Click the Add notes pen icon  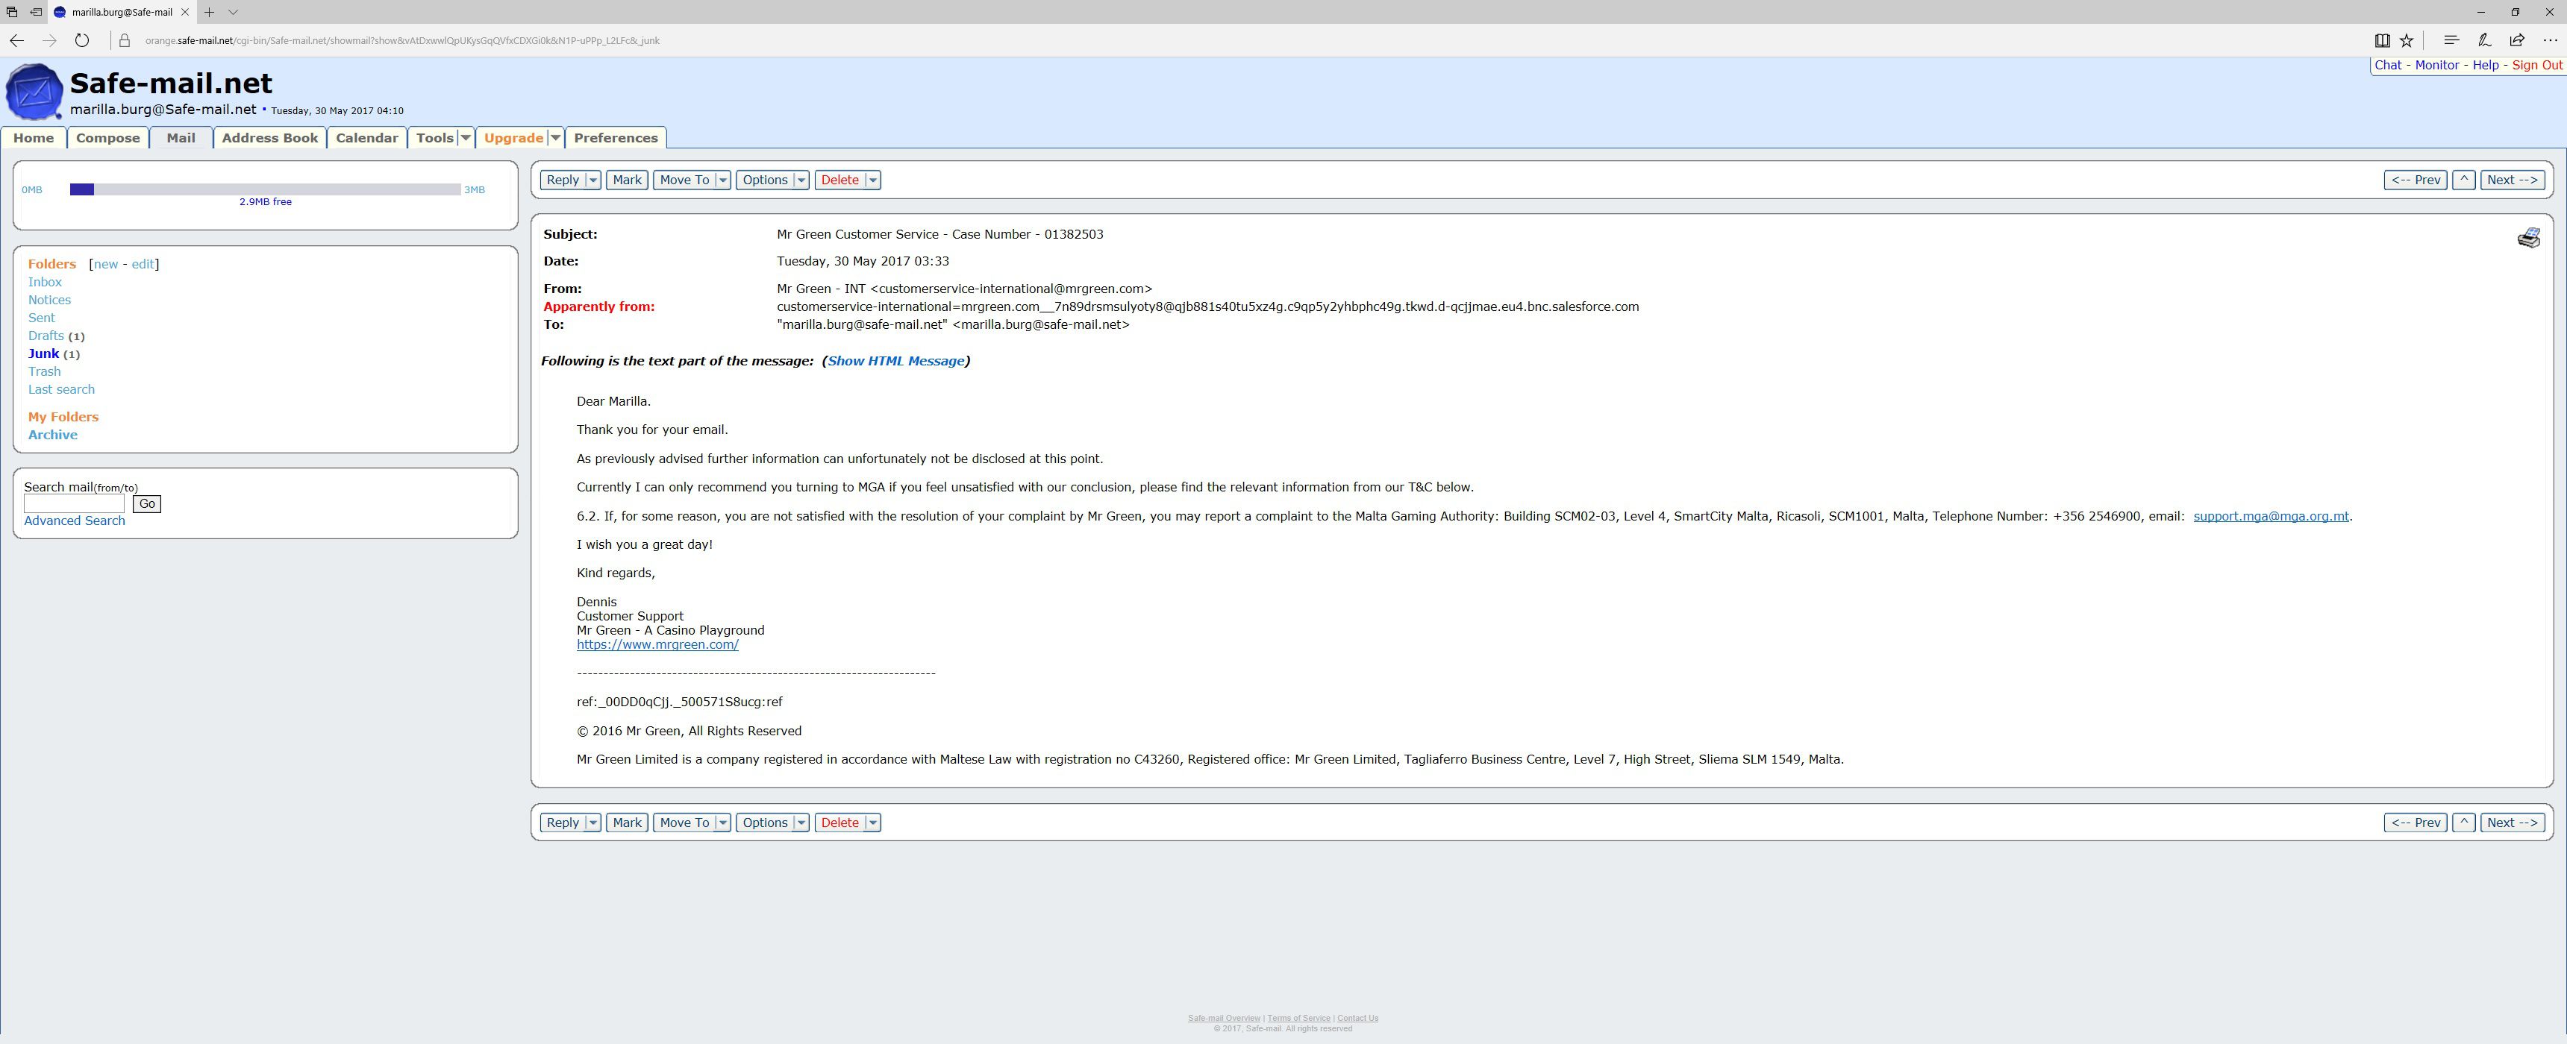tap(2484, 41)
